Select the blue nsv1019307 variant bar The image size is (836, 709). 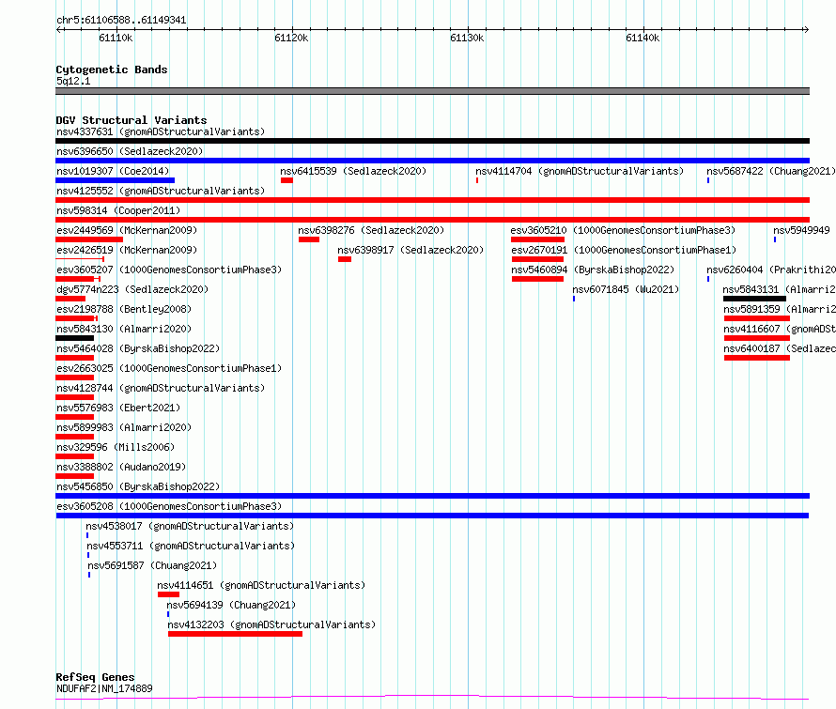point(116,180)
